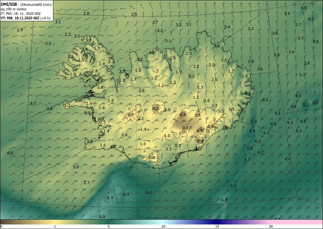
Task: Click the map value '4.4'
Action: click(x=287, y=159)
